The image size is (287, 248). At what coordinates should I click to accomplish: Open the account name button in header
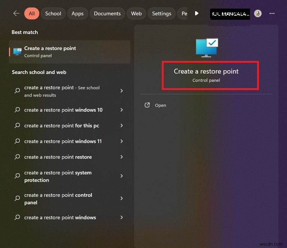tap(230, 14)
